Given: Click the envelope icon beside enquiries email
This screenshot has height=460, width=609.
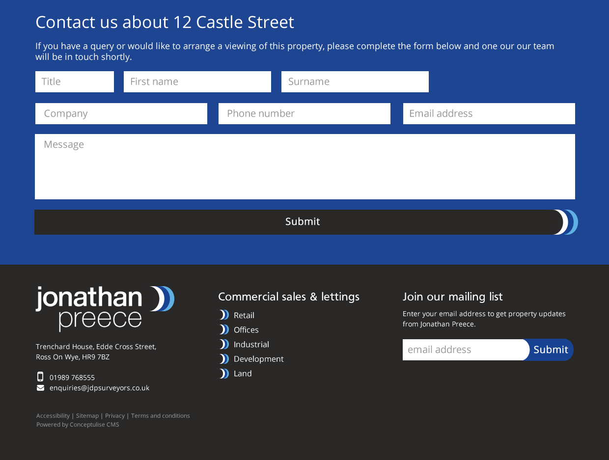Looking at the screenshot, I should click(x=40, y=388).
